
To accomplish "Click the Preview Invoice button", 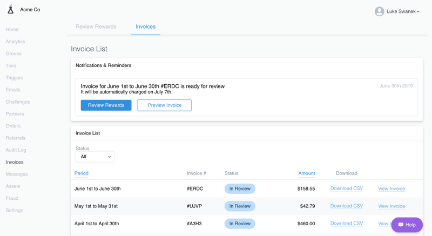I will 164,105.
